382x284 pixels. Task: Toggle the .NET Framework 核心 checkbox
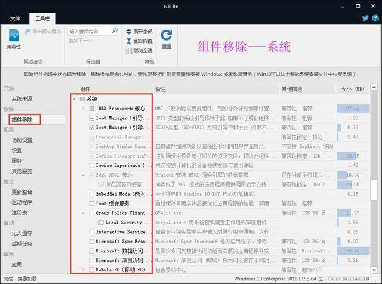click(91, 109)
